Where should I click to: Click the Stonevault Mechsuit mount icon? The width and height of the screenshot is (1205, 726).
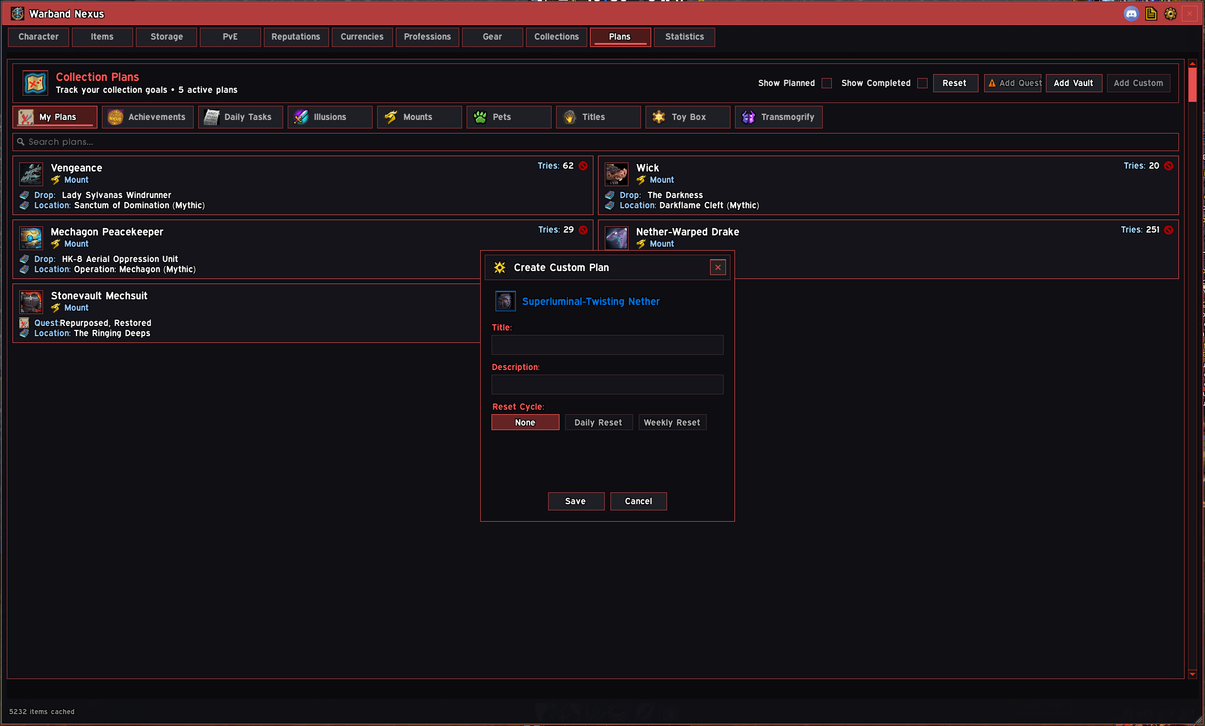(x=31, y=302)
